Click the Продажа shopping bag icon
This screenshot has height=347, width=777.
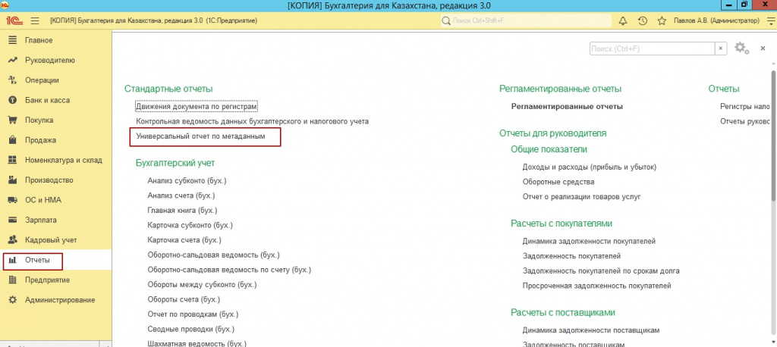pyautogui.click(x=14, y=140)
